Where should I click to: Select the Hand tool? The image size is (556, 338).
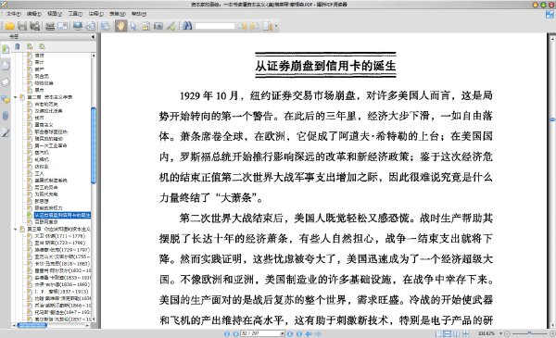point(120,26)
